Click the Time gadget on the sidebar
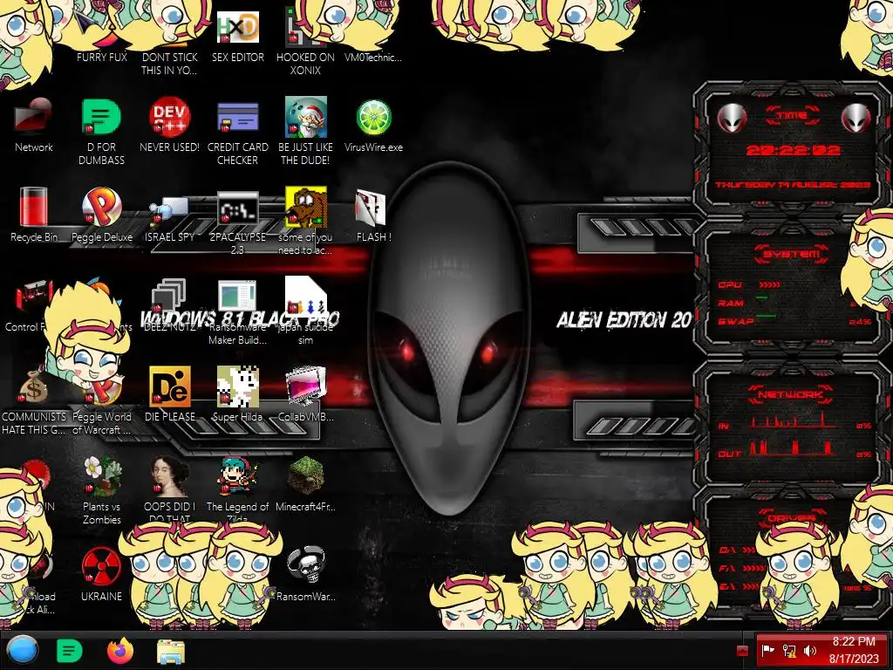This screenshot has height=670, width=893. coord(792,150)
